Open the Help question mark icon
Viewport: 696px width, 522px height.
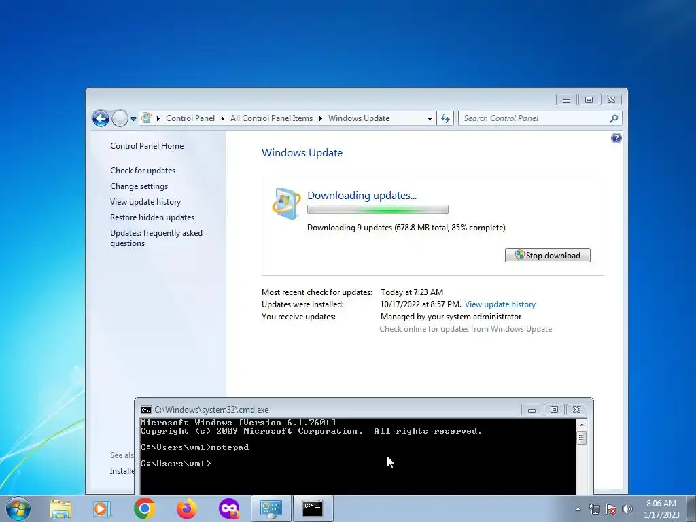coord(616,138)
